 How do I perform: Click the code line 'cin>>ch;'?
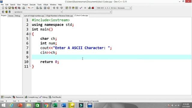[49, 52]
